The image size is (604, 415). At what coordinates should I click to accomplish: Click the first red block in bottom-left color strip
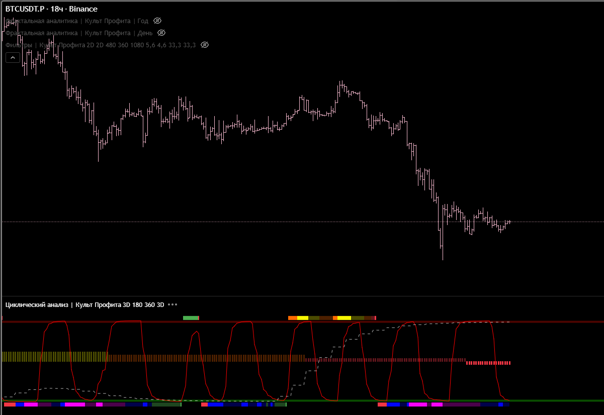coord(10,404)
